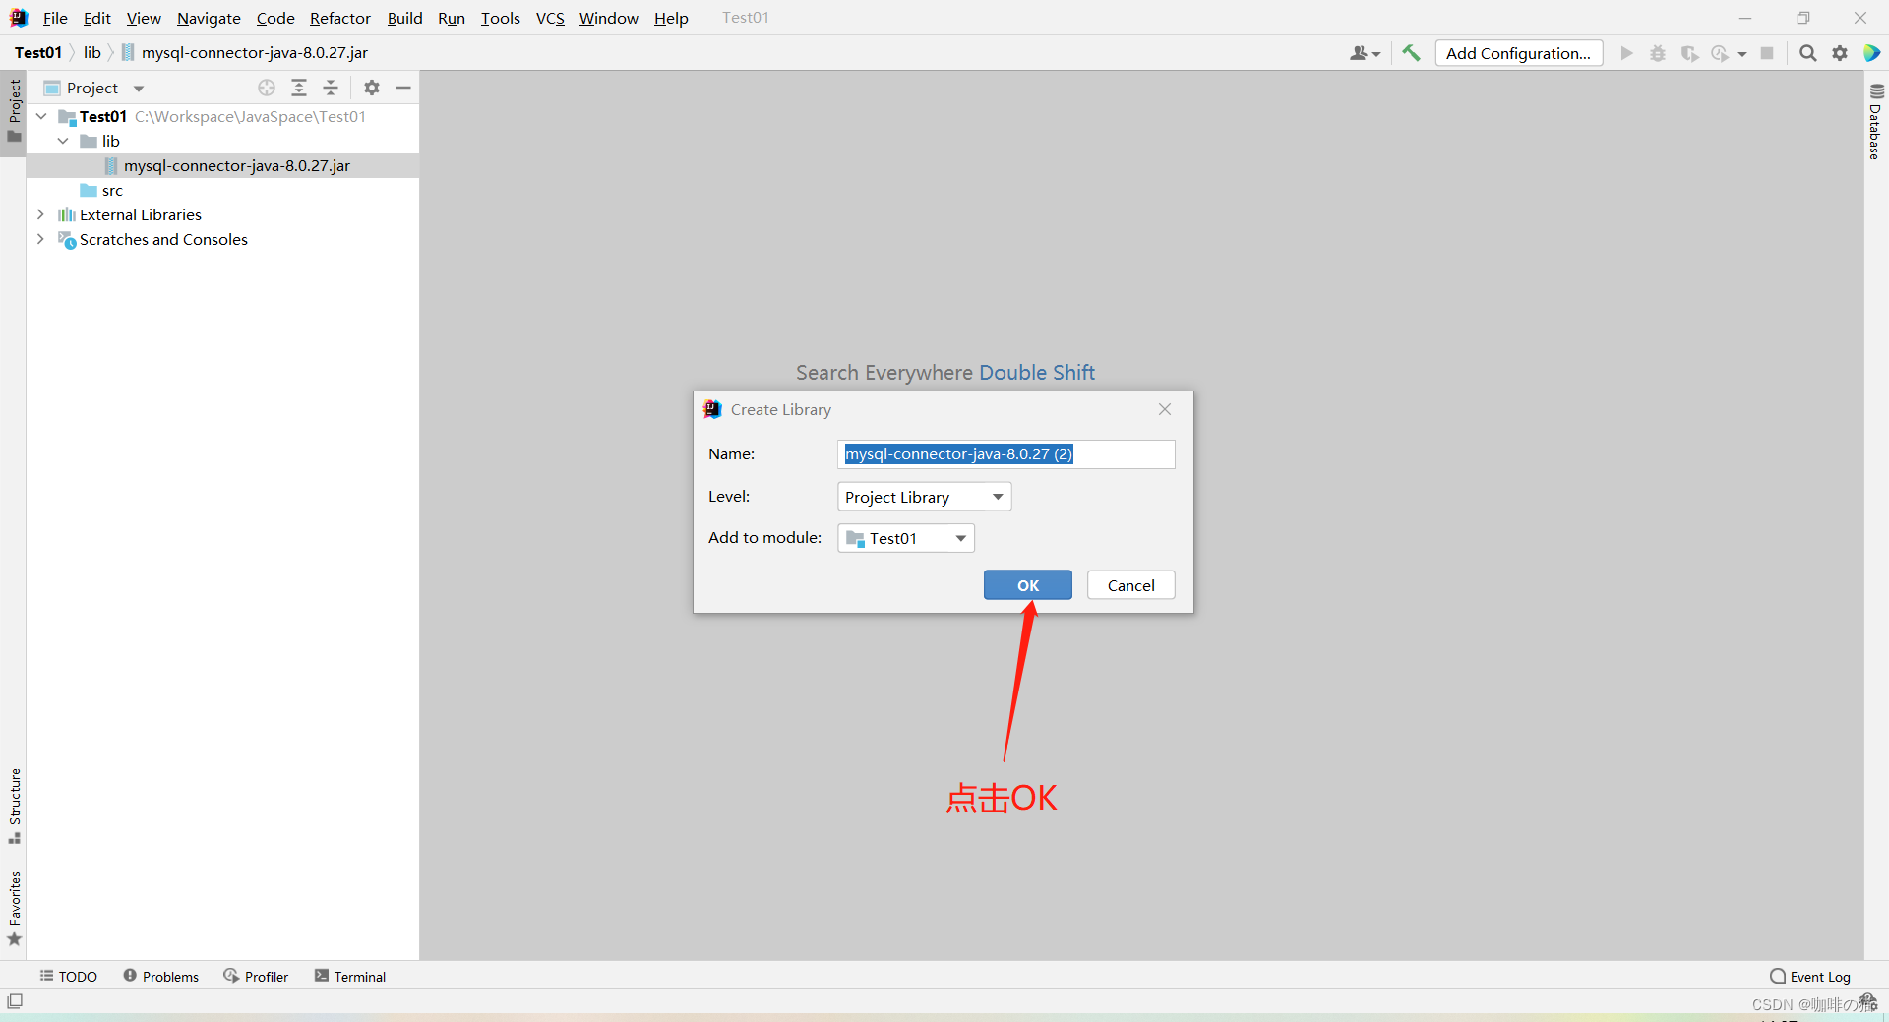Open run options dropdown arrow
This screenshot has height=1022, width=1889.
point(1742,54)
